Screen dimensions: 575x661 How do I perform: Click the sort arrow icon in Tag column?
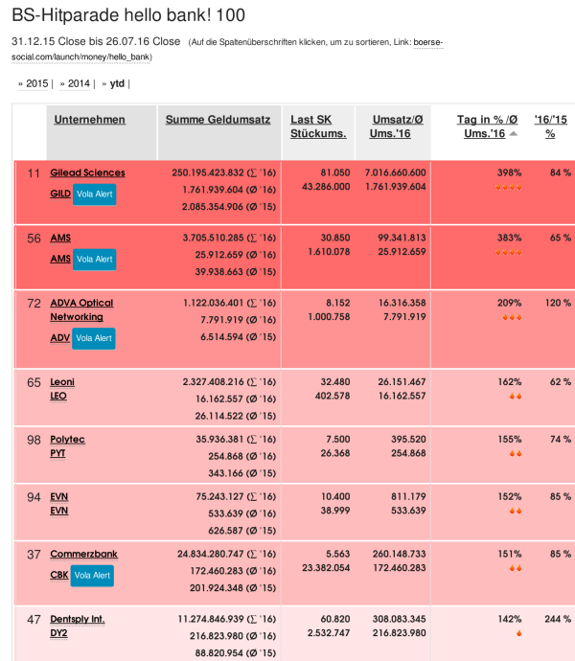pos(514,134)
